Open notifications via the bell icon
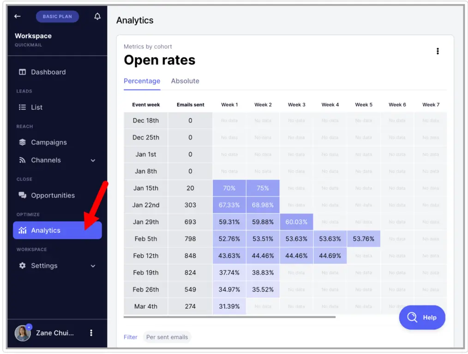Viewport: 468px width, 354px height. (x=97, y=17)
